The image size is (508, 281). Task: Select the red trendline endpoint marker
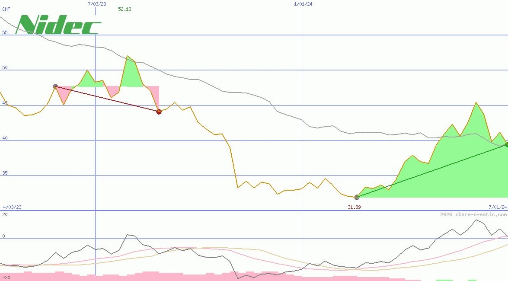(159, 111)
